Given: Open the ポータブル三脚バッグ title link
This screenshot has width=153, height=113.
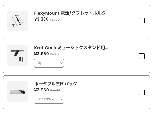Looking at the screenshot, I should pos(56,84).
